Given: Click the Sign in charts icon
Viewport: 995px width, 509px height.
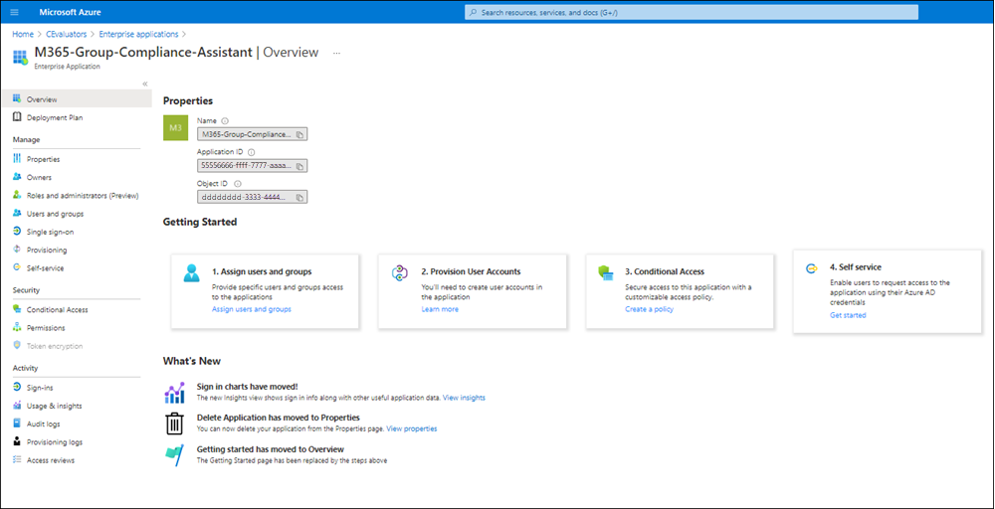Looking at the screenshot, I should pos(174,393).
